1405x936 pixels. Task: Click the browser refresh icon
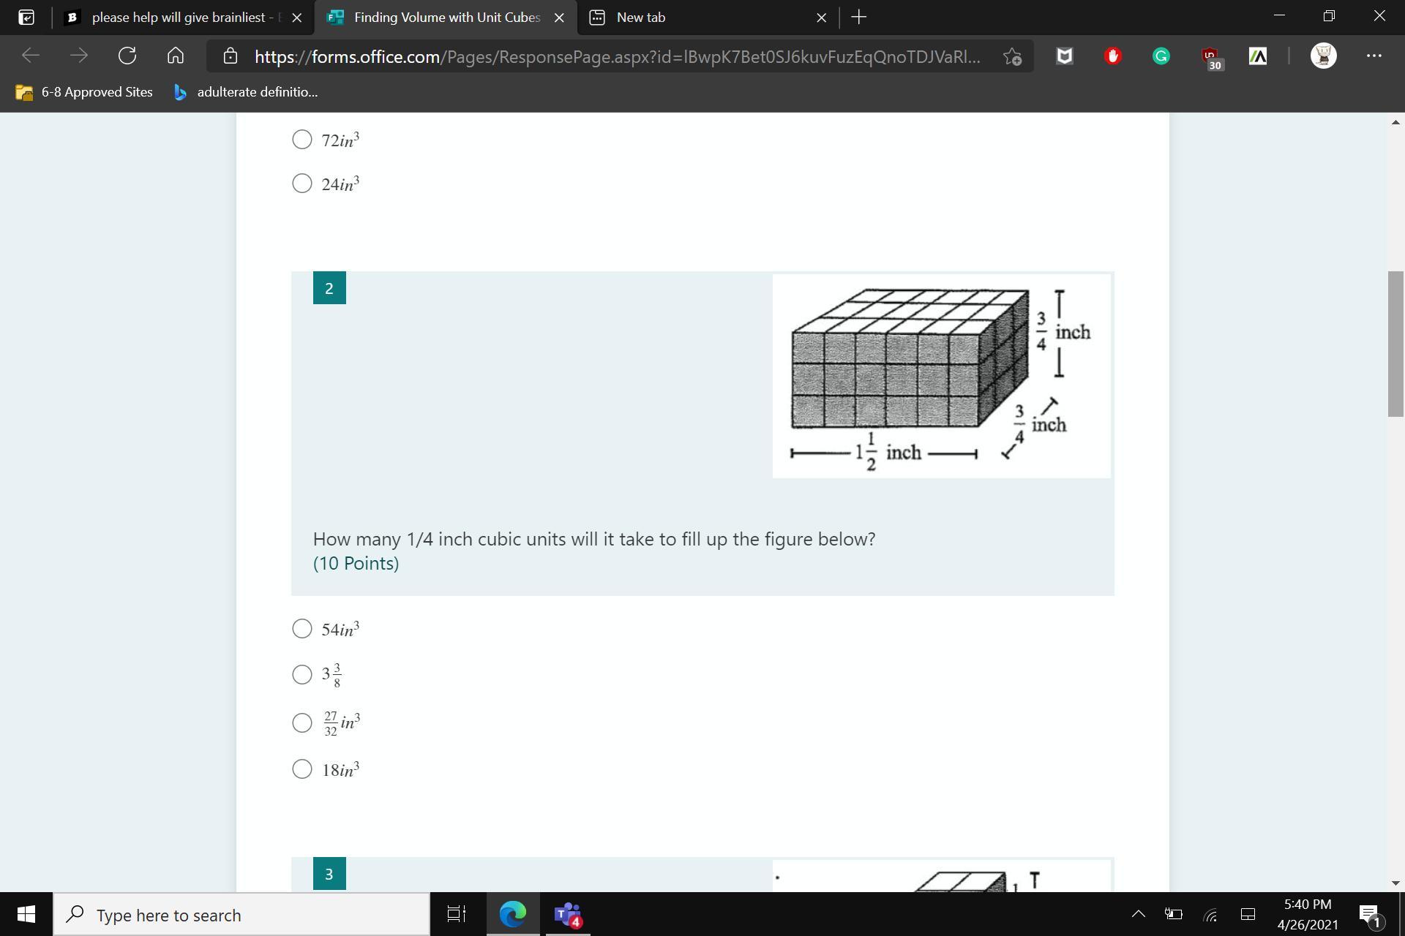tap(127, 56)
